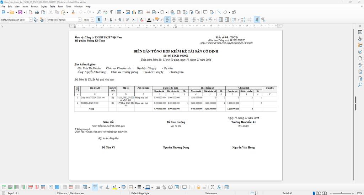Toggle Center paragraph alignment
The height and width of the screenshot is (195, 364).
click(173, 20)
